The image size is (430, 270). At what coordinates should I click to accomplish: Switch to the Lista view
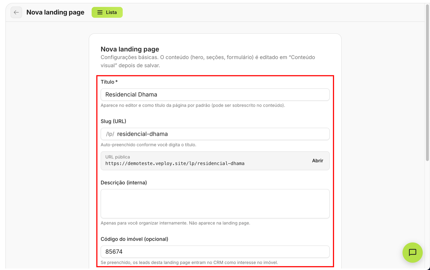click(107, 12)
